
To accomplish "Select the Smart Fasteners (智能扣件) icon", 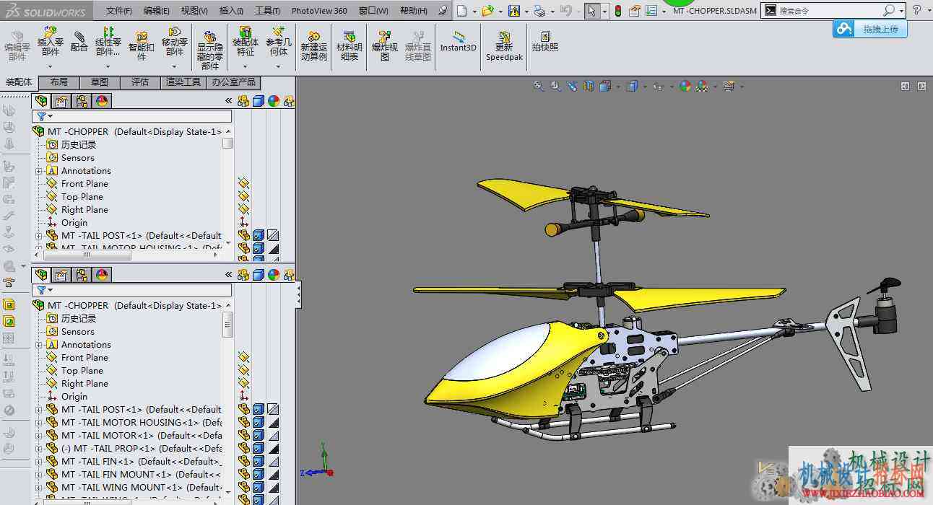I will click(x=142, y=46).
